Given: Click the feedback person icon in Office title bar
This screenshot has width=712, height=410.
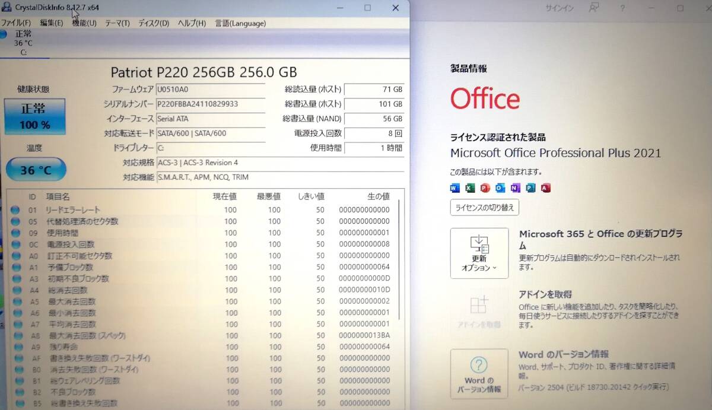Looking at the screenshot, I should pos(594,8).
